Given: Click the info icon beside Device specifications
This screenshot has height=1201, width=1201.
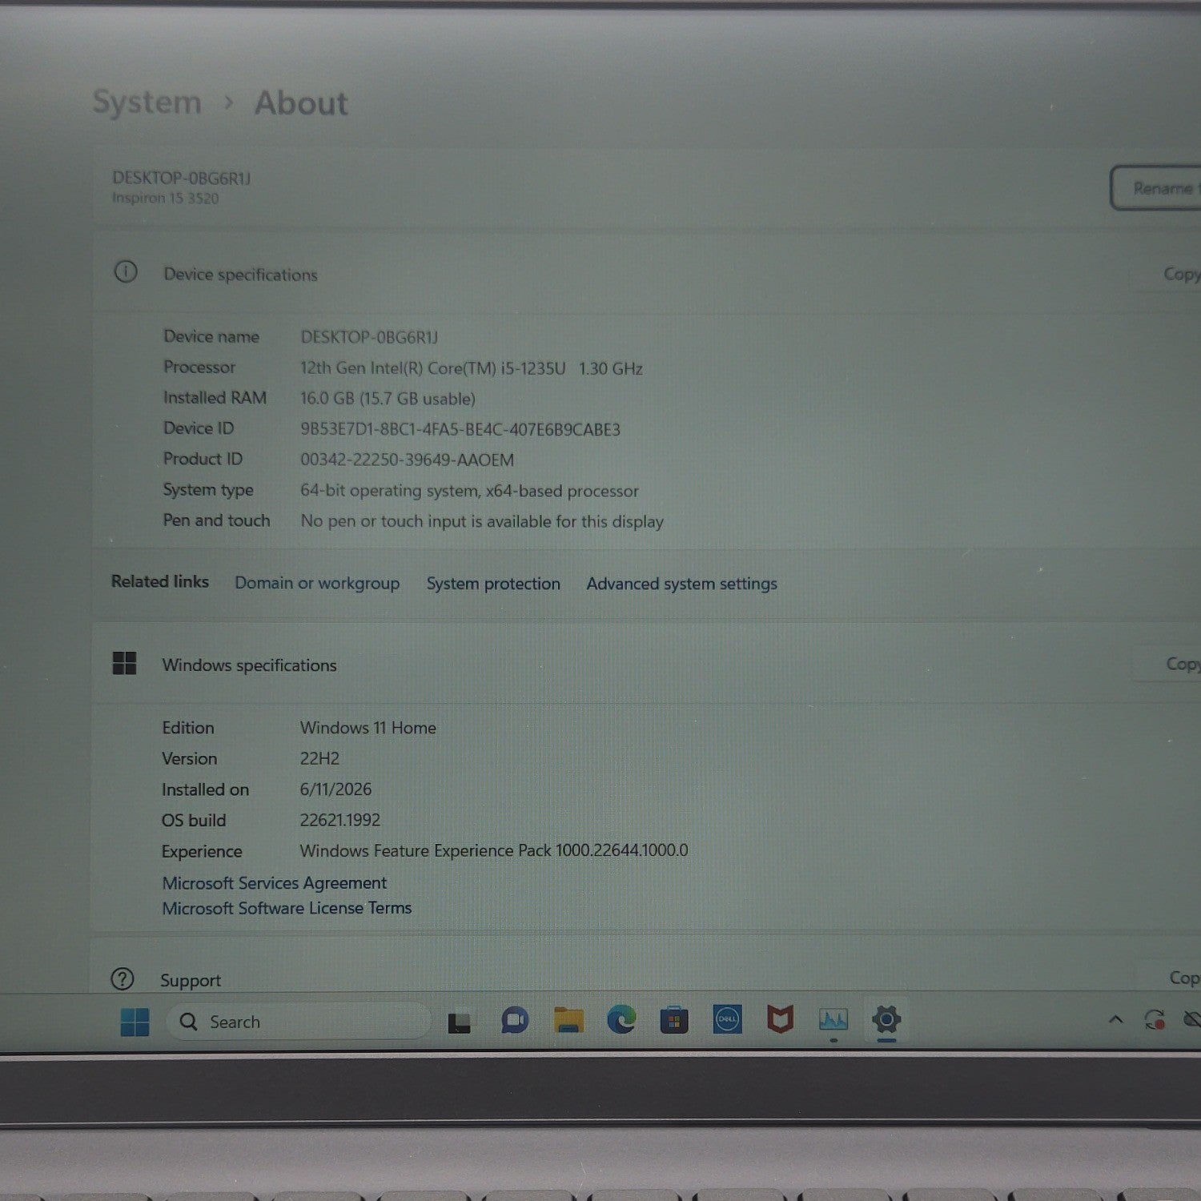Looking at the screenshot, I should (x=126, y=272).
